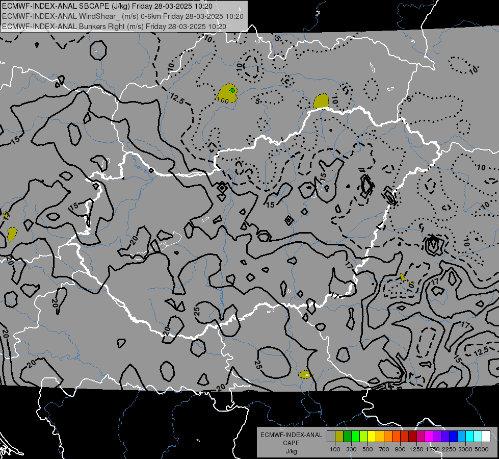Click the sky blue legend swatch
Viewport: 499px width, 459px height.
pyautogui.click(x=462, y=437)
